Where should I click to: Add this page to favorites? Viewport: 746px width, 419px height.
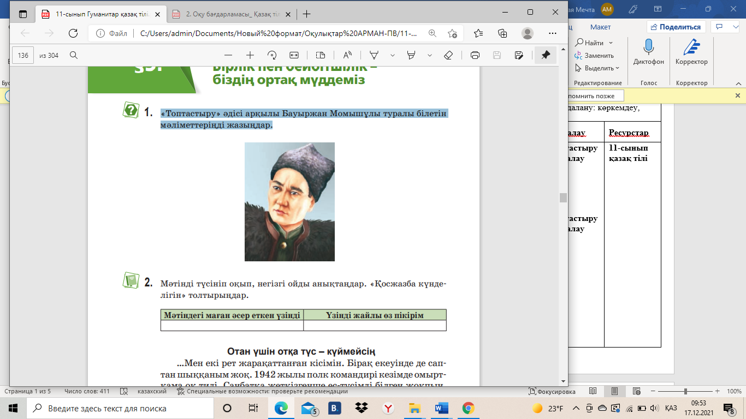(452, 33)
